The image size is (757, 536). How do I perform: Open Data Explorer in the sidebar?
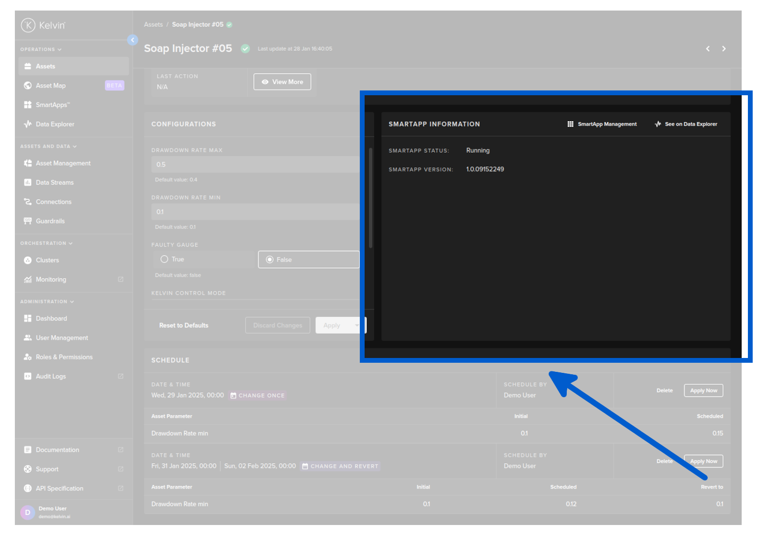[55, 124]
